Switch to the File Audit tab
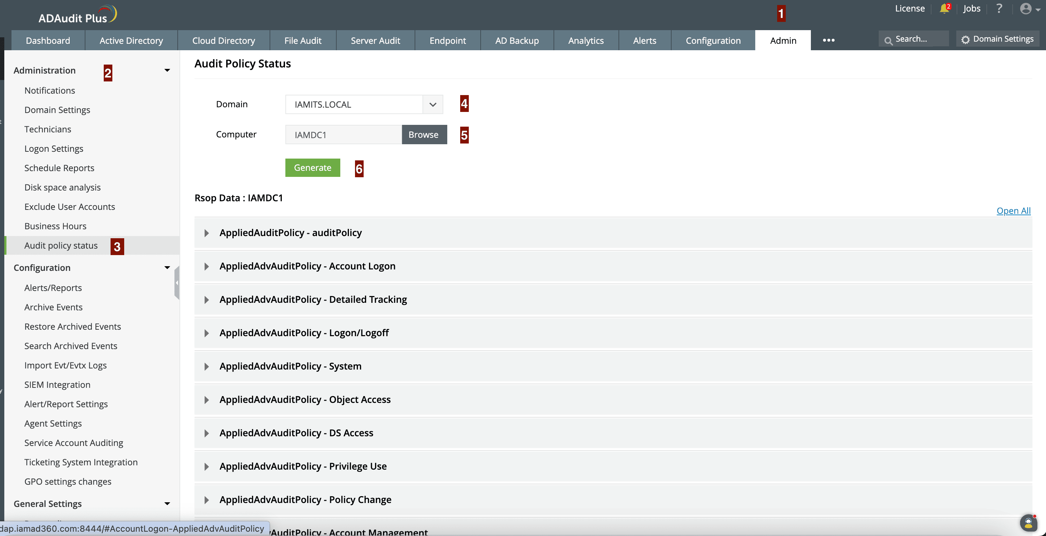1046x536 pixels. 303,41
